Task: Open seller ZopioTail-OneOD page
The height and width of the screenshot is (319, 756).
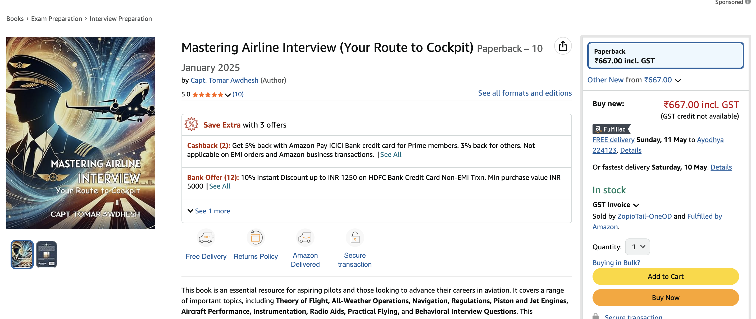Action: click(644, 216)
